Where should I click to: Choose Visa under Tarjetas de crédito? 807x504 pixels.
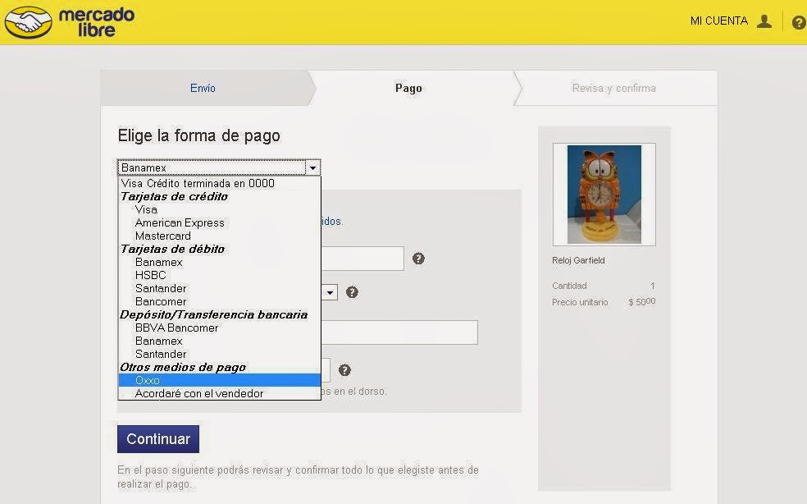[x=146, y=210]
